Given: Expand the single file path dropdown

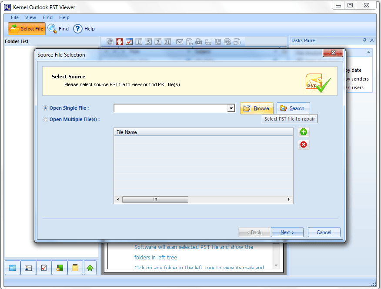Looking at the screenshot, I should 231,108.
